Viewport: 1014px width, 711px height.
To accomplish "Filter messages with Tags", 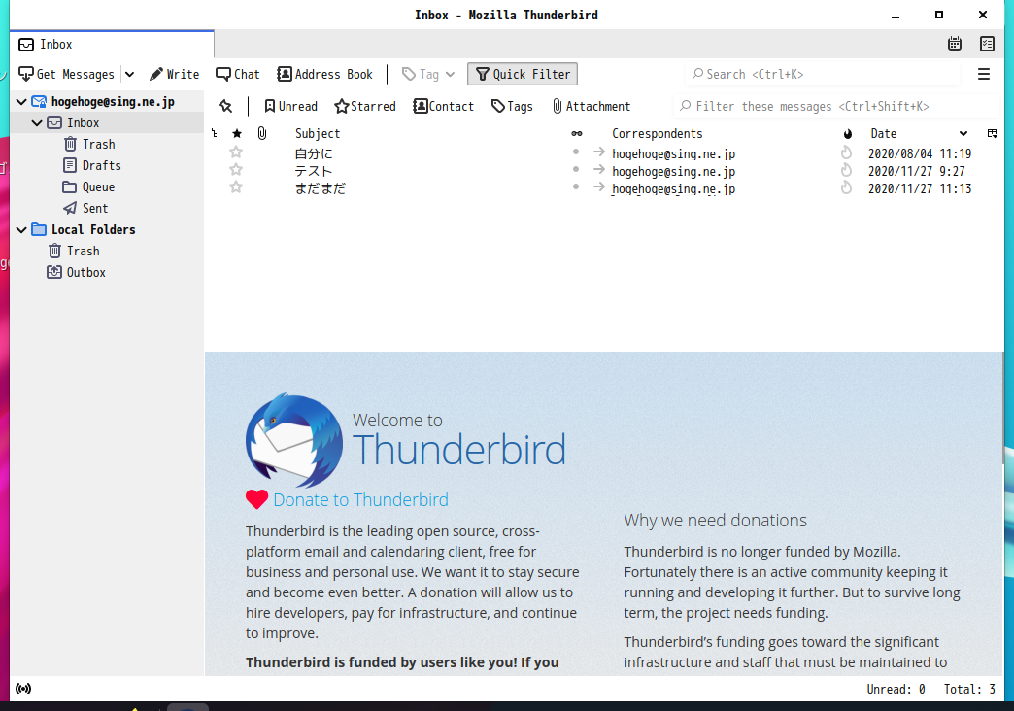I will [x=512, y=106].
